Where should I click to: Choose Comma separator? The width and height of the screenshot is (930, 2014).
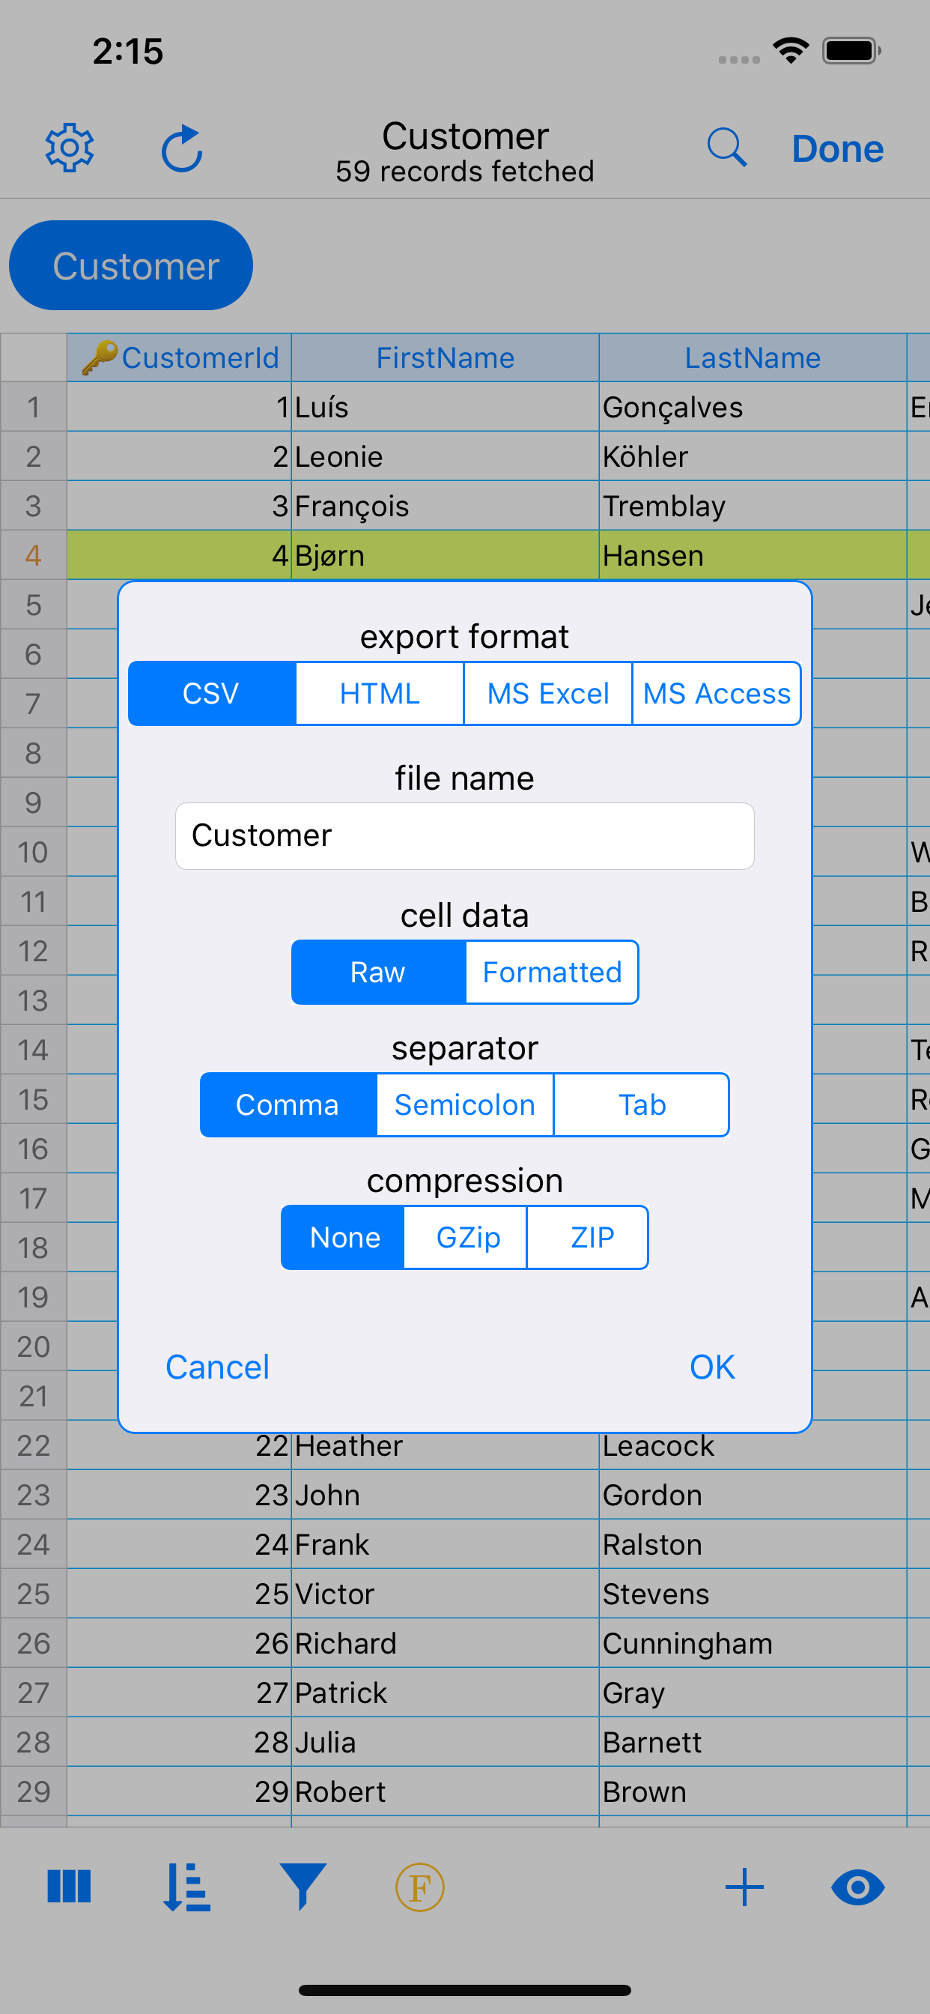(x=288, y=1104)
